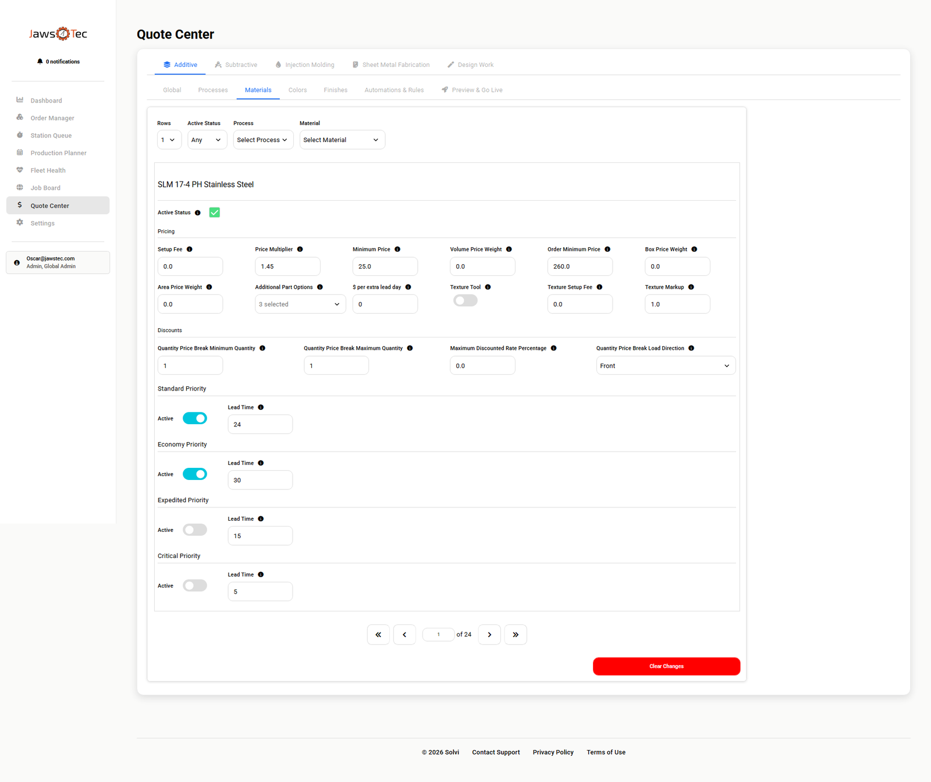Click the Standard Priority Lead Time field
The width and height of the screenshot is (931, 782).
[x=260, y=424]
